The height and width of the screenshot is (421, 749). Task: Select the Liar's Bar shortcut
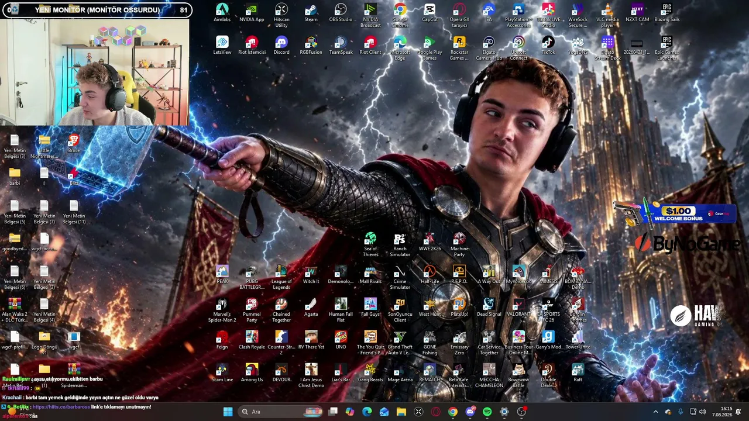(x=341, y=373)
